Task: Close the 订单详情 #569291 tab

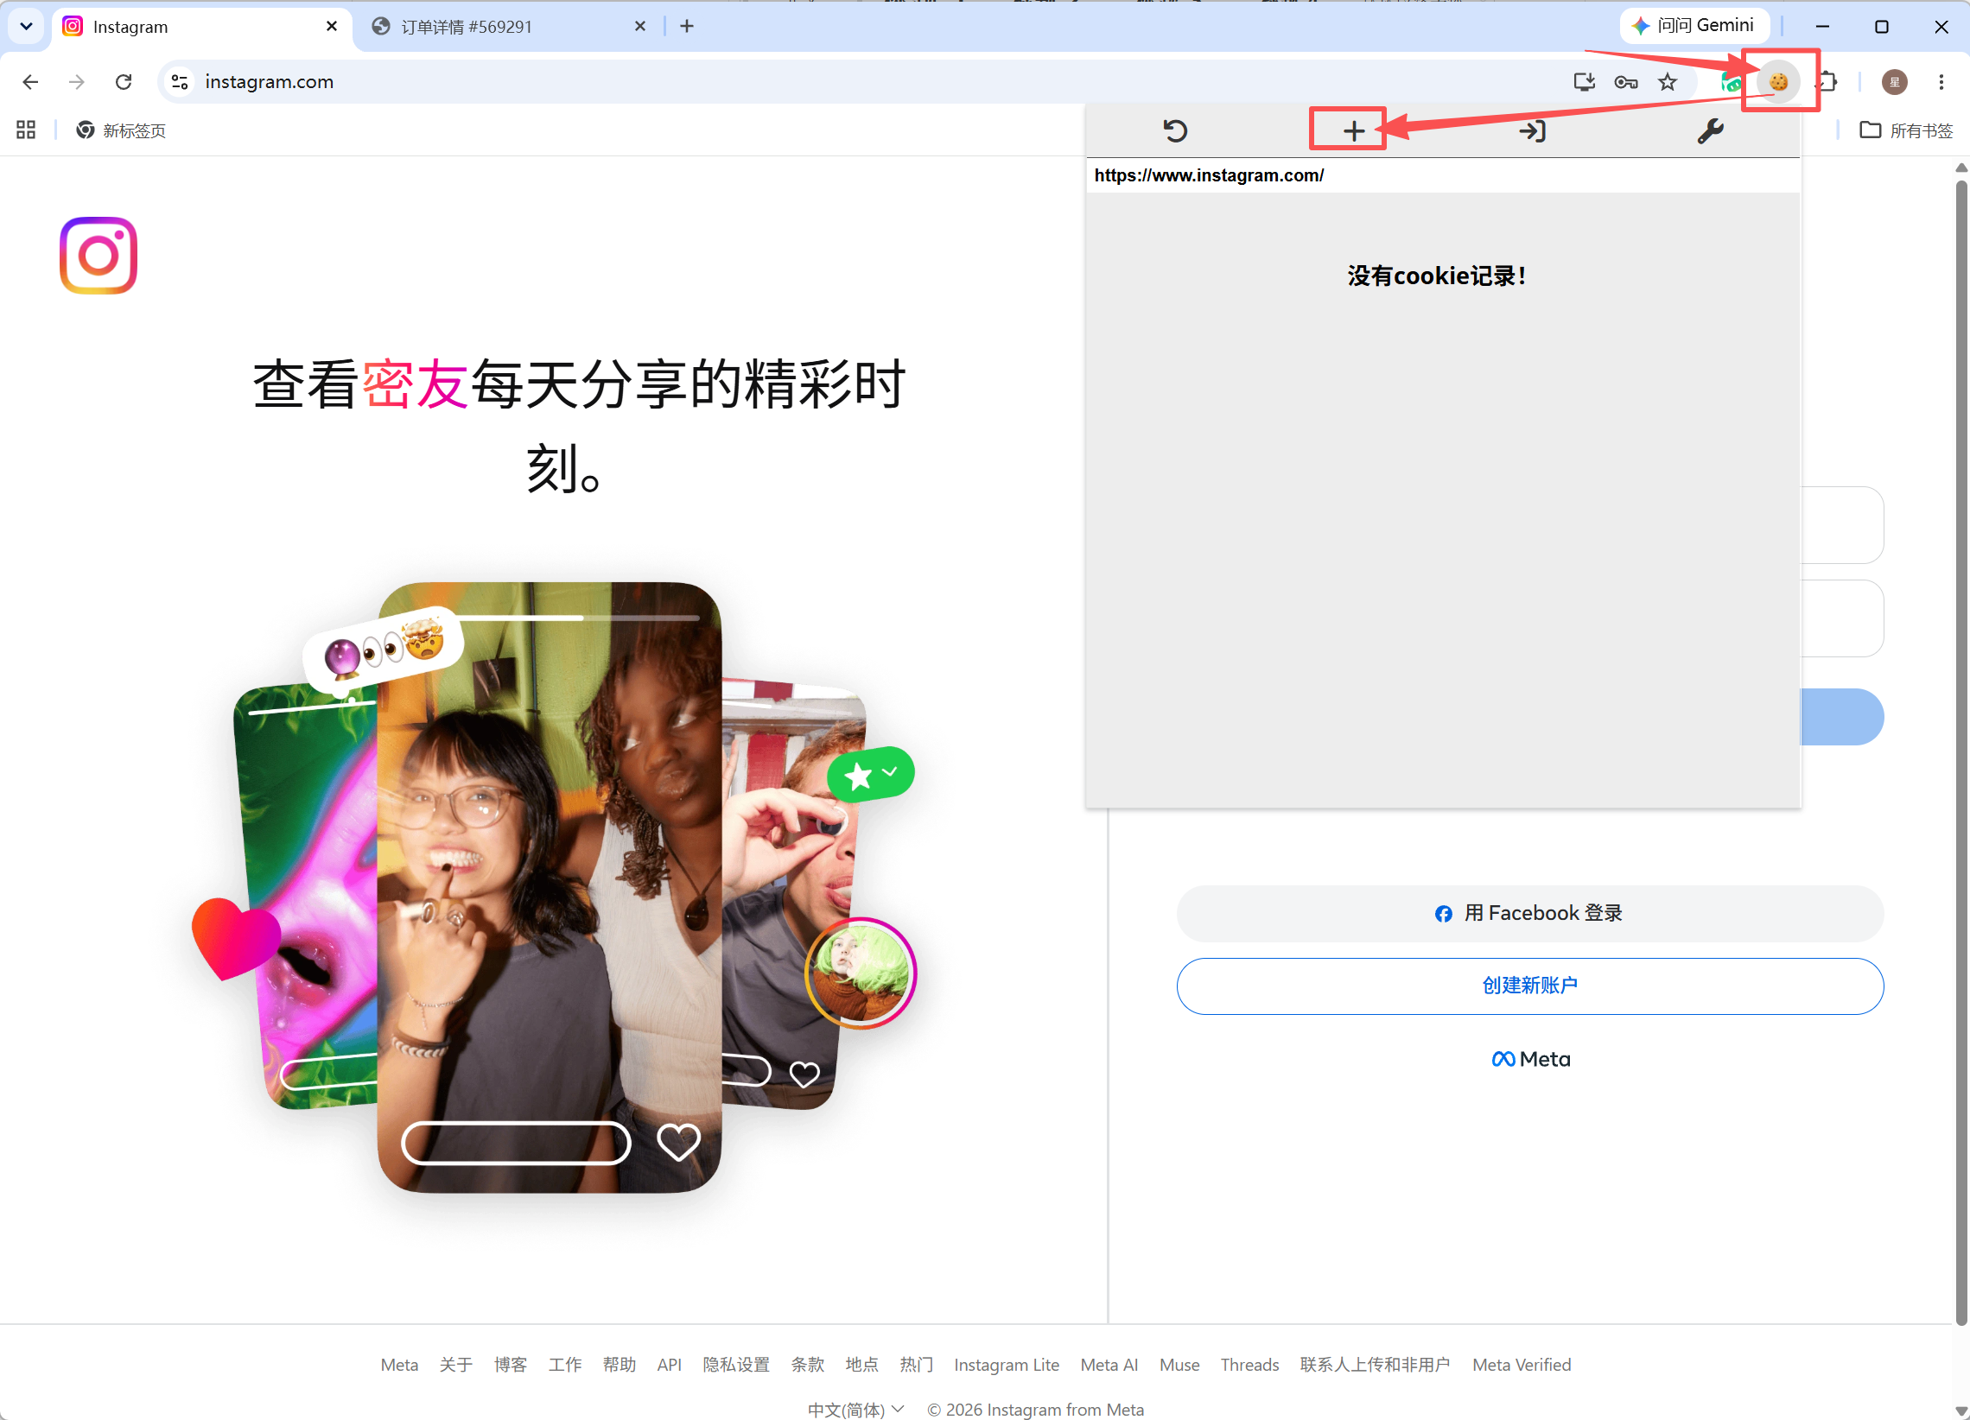Action: (640, 26)
